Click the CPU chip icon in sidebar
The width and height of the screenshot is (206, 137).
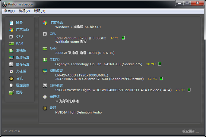[x=11, y=36]
